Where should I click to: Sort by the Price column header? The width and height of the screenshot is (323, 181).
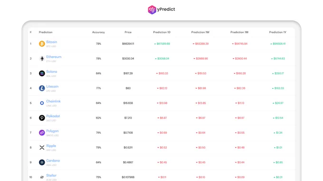(x=128, y=32)
